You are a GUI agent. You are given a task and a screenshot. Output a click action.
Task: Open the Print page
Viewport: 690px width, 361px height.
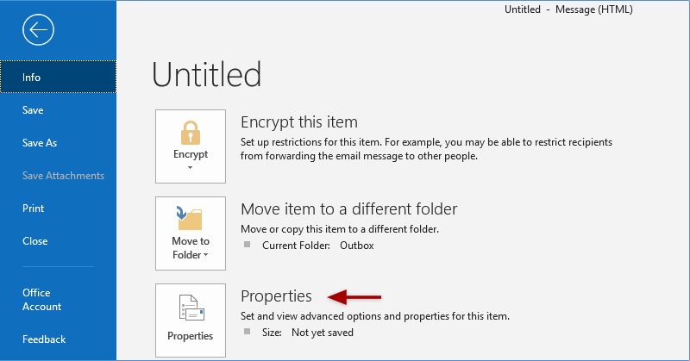tap(33, 209)
